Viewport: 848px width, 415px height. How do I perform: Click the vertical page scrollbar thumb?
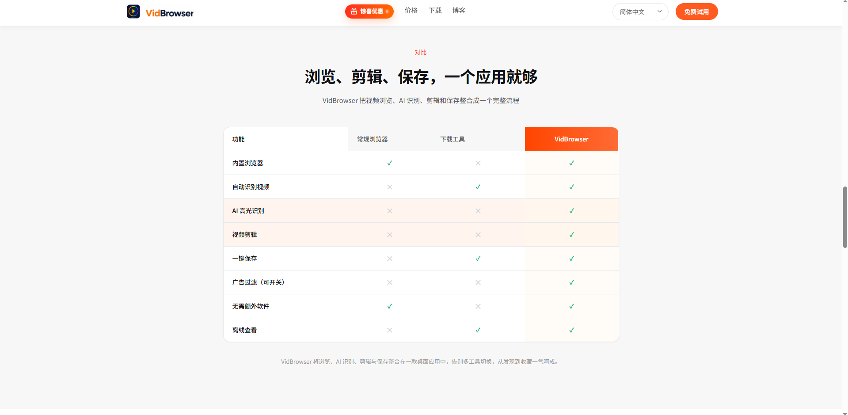point(845,217)
